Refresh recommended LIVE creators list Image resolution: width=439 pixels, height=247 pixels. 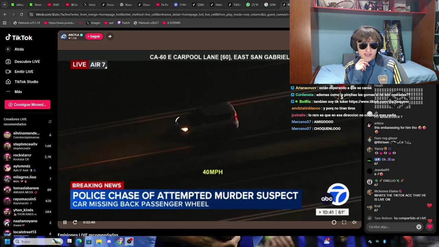(x=50, y=122)
